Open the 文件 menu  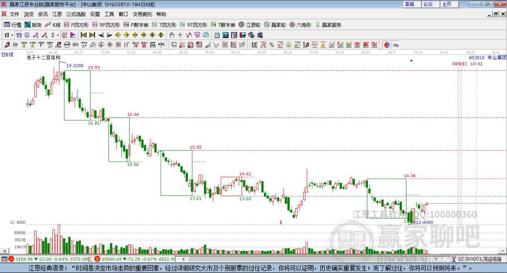click(14, 14)
